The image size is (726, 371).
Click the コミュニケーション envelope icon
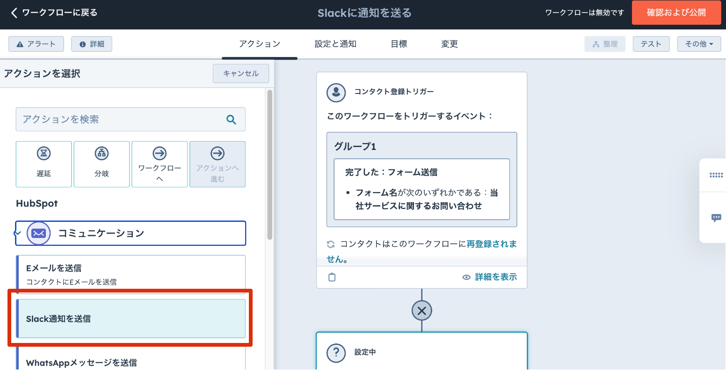click(x=38, y=233)
